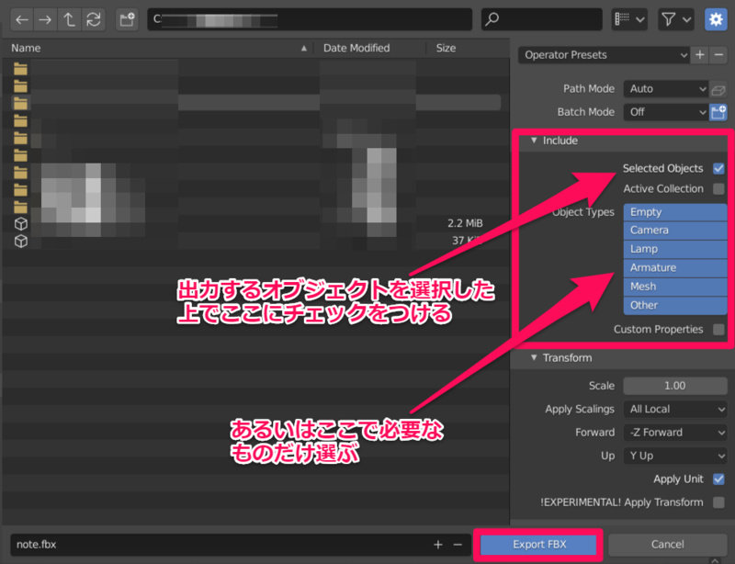Select the highlighted third folder row
The image size is (735, 564).
pyautogui.click(x=256, y=103)
